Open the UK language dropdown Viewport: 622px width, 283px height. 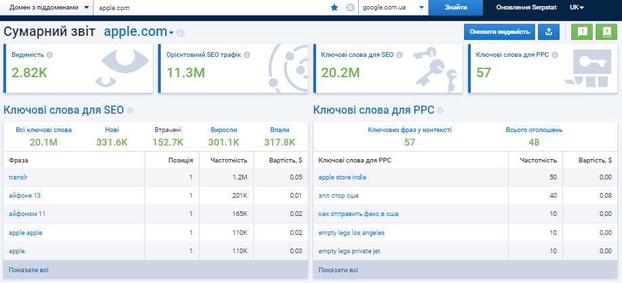click(x=577, y=7)
